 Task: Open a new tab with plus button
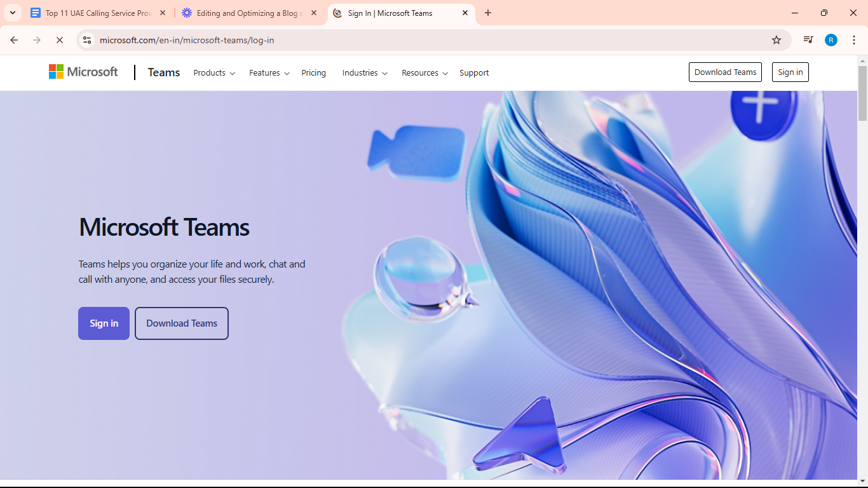488,13
